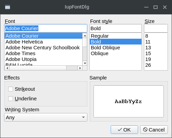
Task: Open the Writing System dropdown
Action: [46, 117]
